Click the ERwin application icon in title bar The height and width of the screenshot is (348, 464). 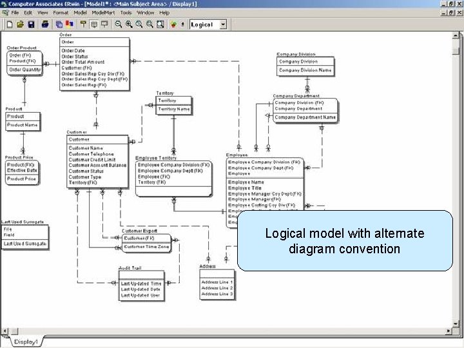tap(4, 4)
